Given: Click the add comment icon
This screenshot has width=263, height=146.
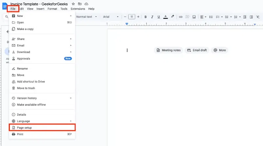Looking at the screenshot, I should pyautogui.click(x=187, y=17).
